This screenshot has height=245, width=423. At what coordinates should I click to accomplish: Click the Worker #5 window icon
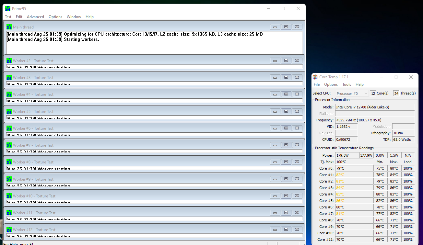9,112
